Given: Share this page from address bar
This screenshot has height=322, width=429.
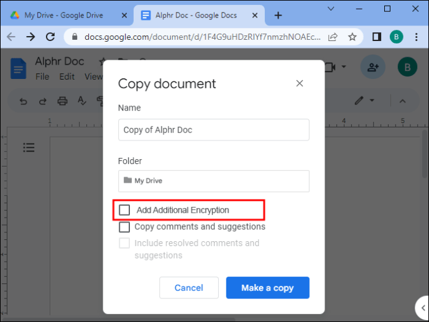Looking at the screenshot, I should tap(333, 37).
